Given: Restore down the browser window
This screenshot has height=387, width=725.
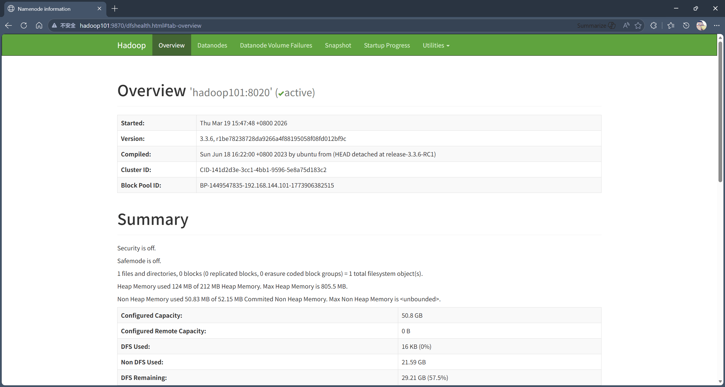Looking at the screenshot, I should 696,8.
